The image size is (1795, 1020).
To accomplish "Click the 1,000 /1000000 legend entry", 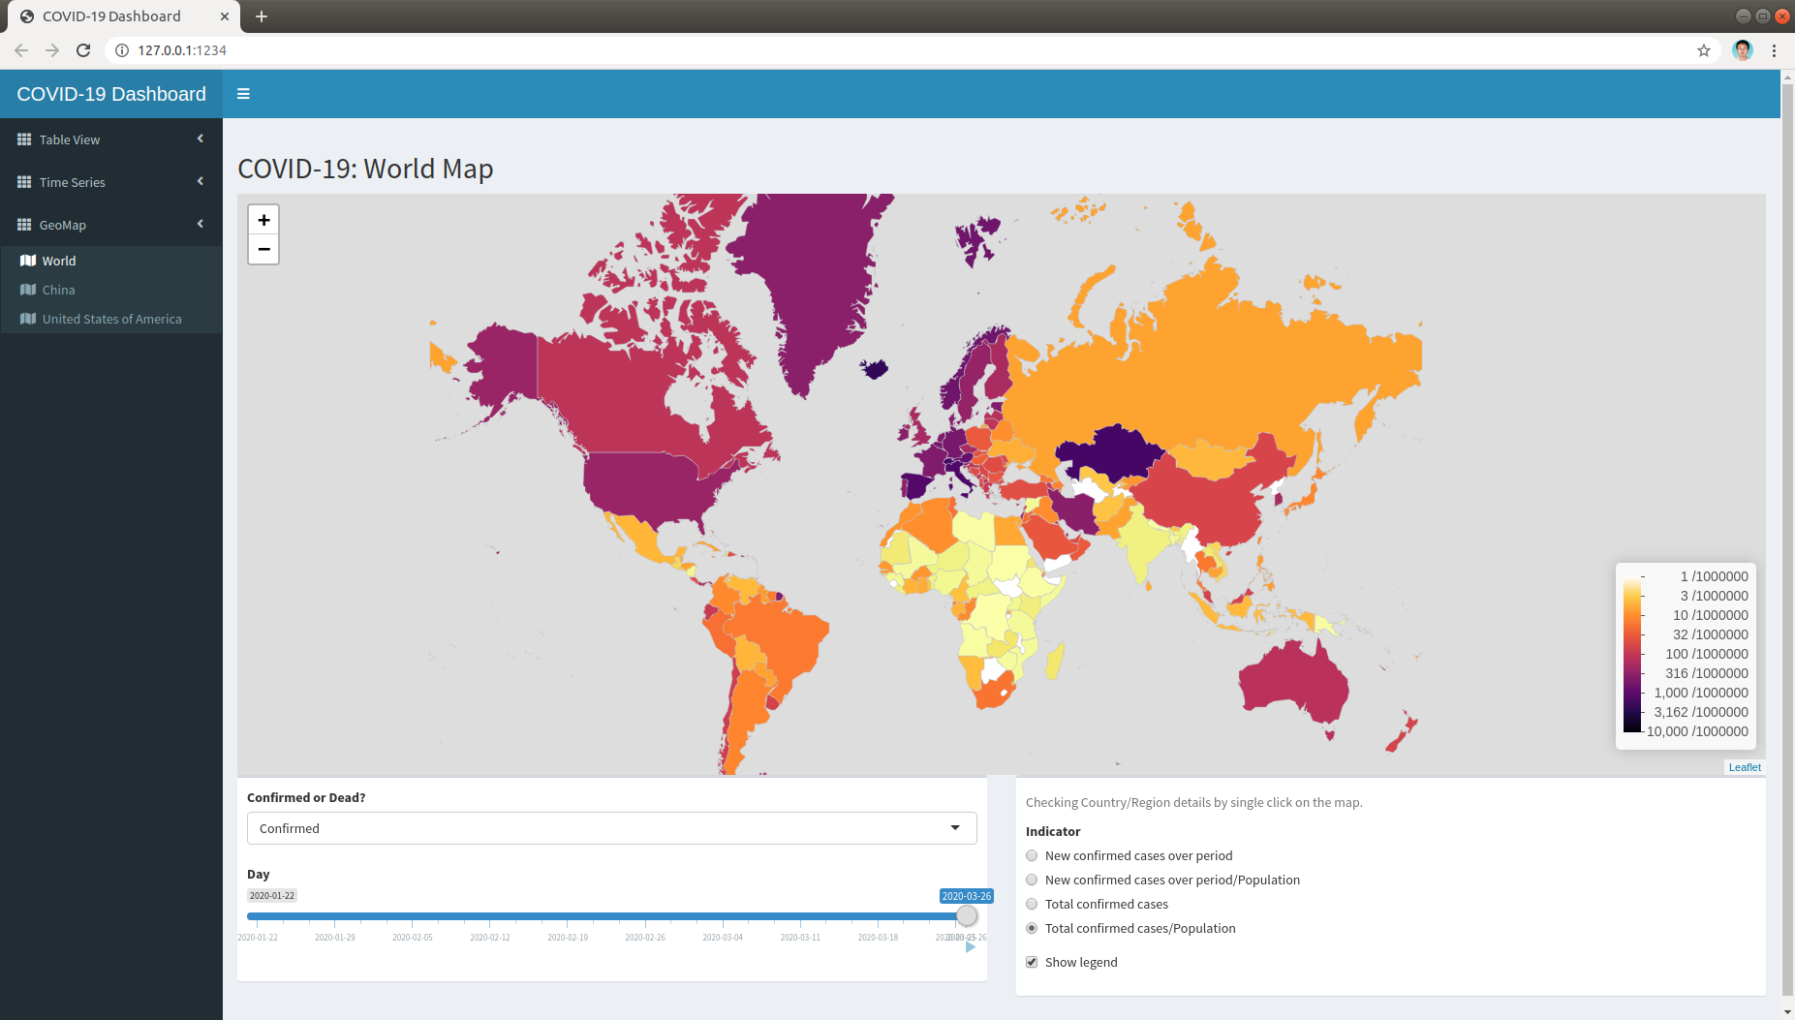I will point(1701,693).
